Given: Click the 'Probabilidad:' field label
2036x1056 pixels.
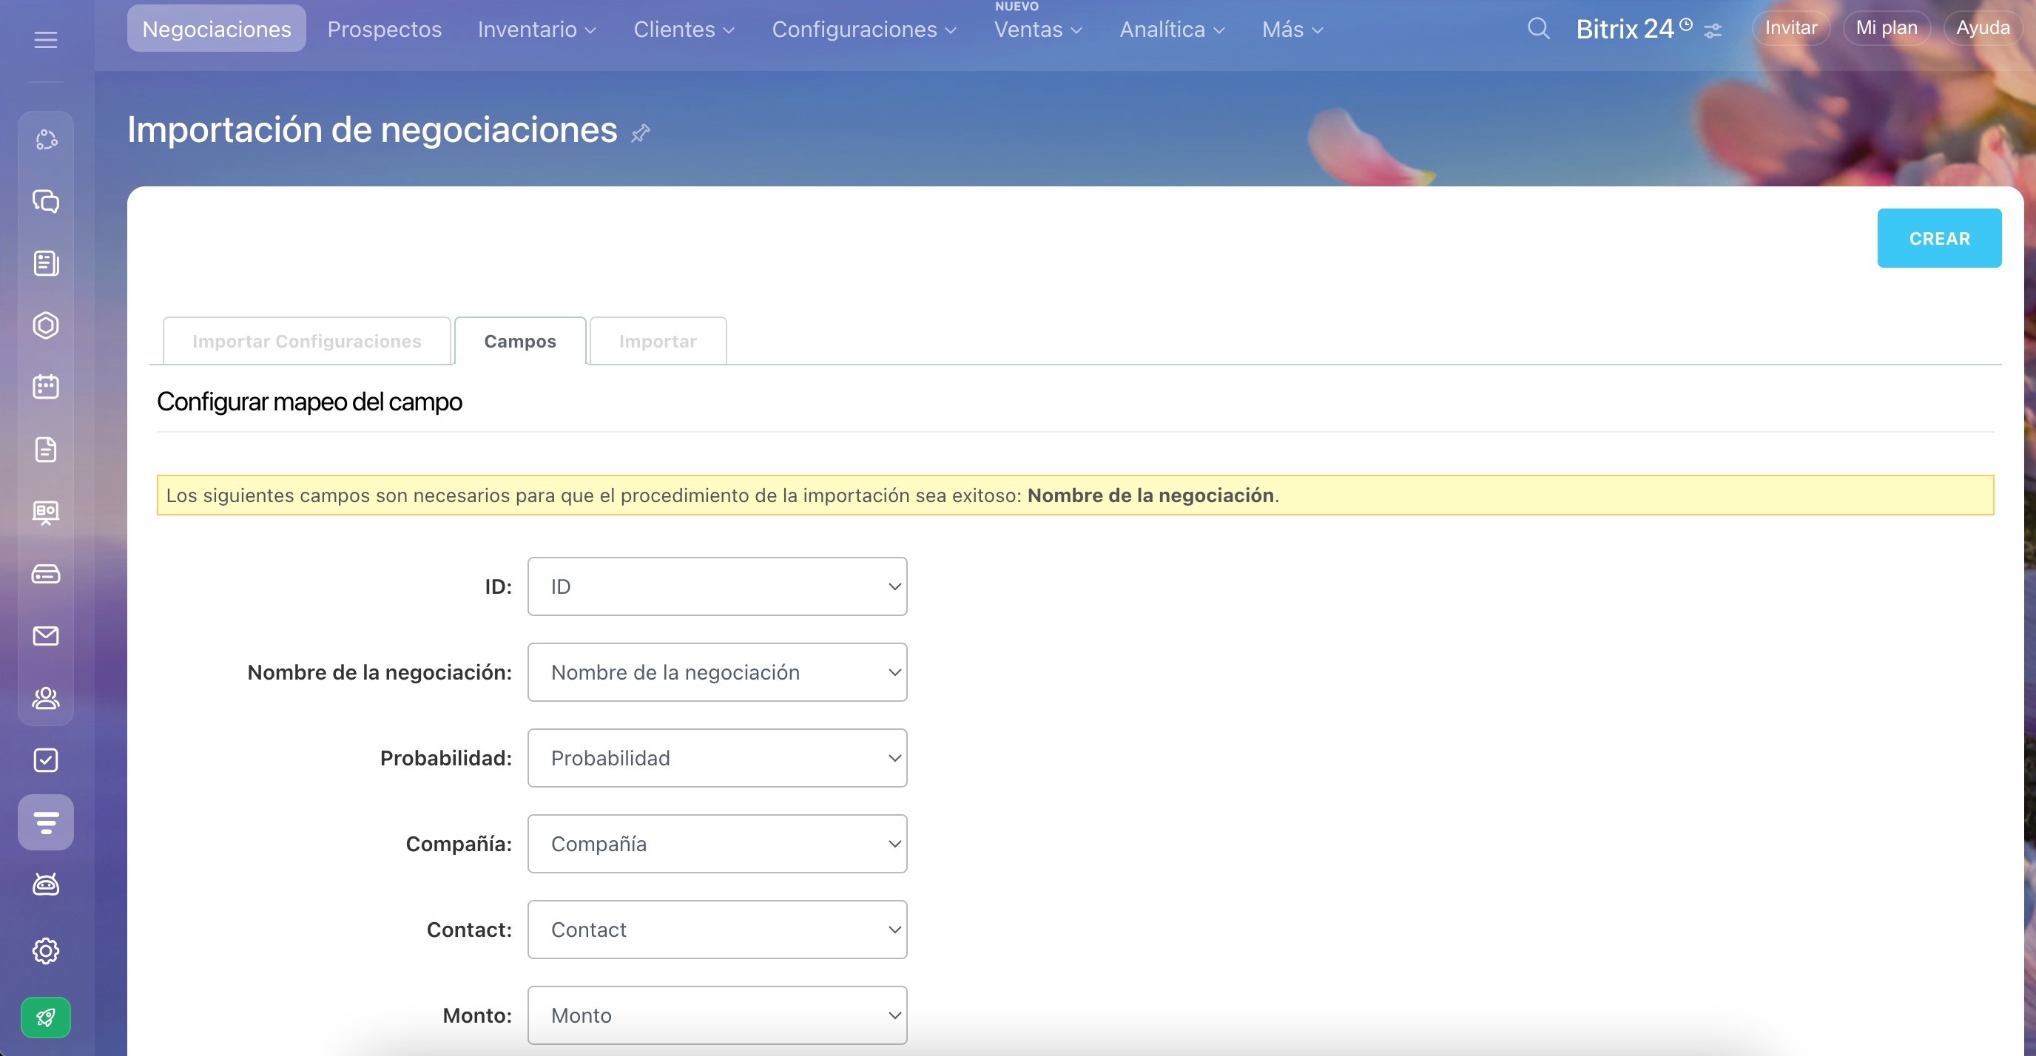Looking at the screenshot, I should tap(446, 758).
